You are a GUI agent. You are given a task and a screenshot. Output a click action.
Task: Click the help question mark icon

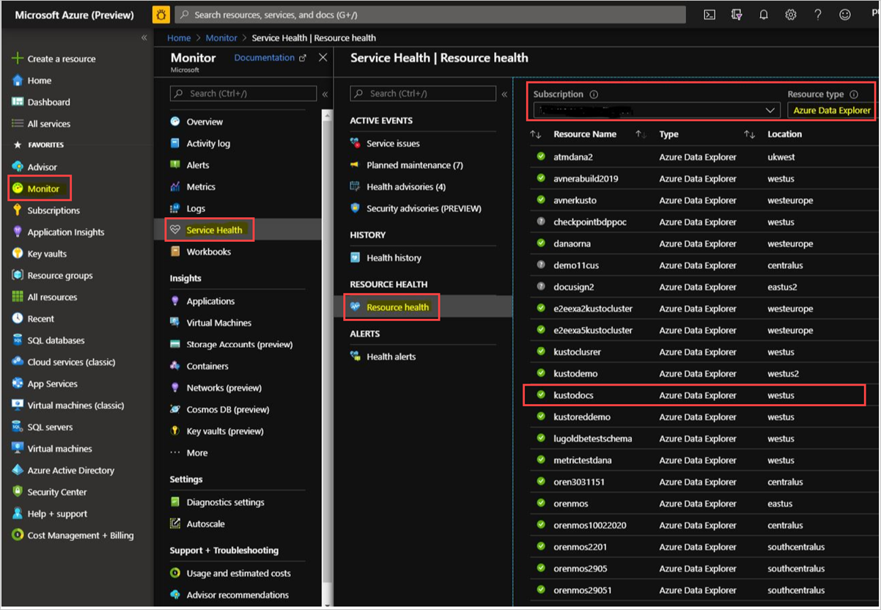click(x=818, y=15)
